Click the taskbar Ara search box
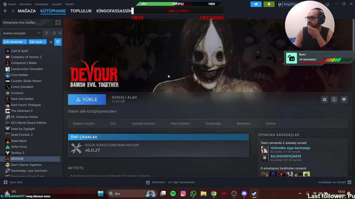This screenshot has height=199, width=355. [132, 193]
